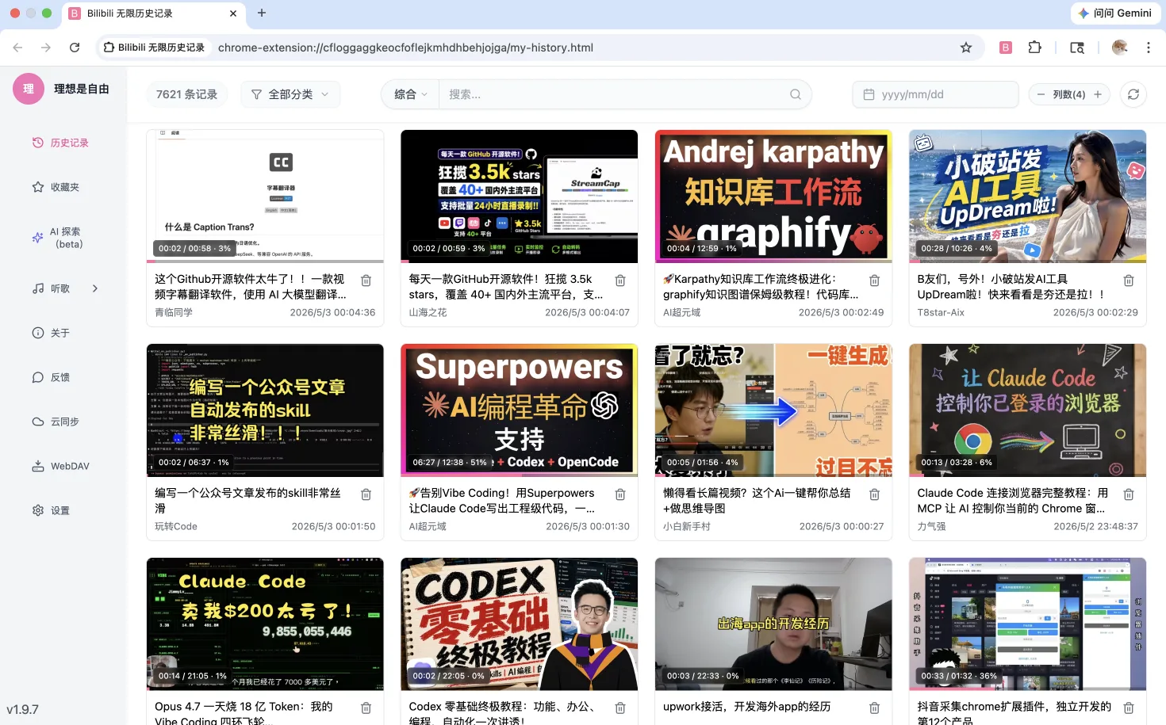Click uploader name 玩转Code
Viewport: 1166px width, 725px height.
[x=176, y=526]
